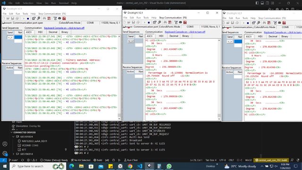
Task: Open WhatsApp from taskbar
Action: (169, 166)
